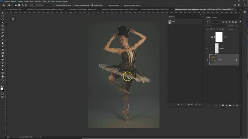This screenshot has height=139, width=248.
Task: Open the Ventana menu
Action: point(59,1)
